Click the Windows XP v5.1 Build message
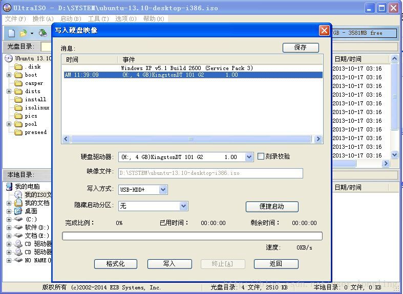The height and width of the screenshot is (294, 403). coord(187,68)
